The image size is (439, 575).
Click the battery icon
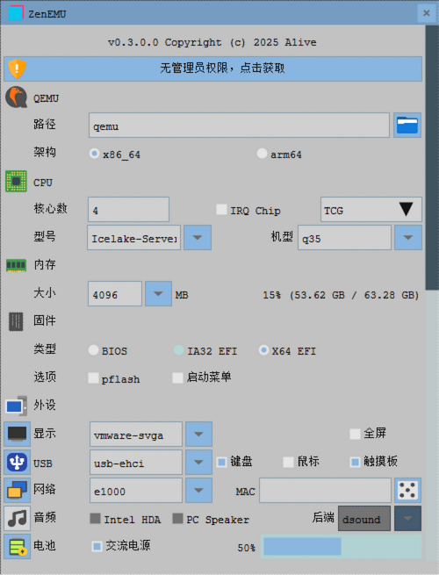pos(17,546)
